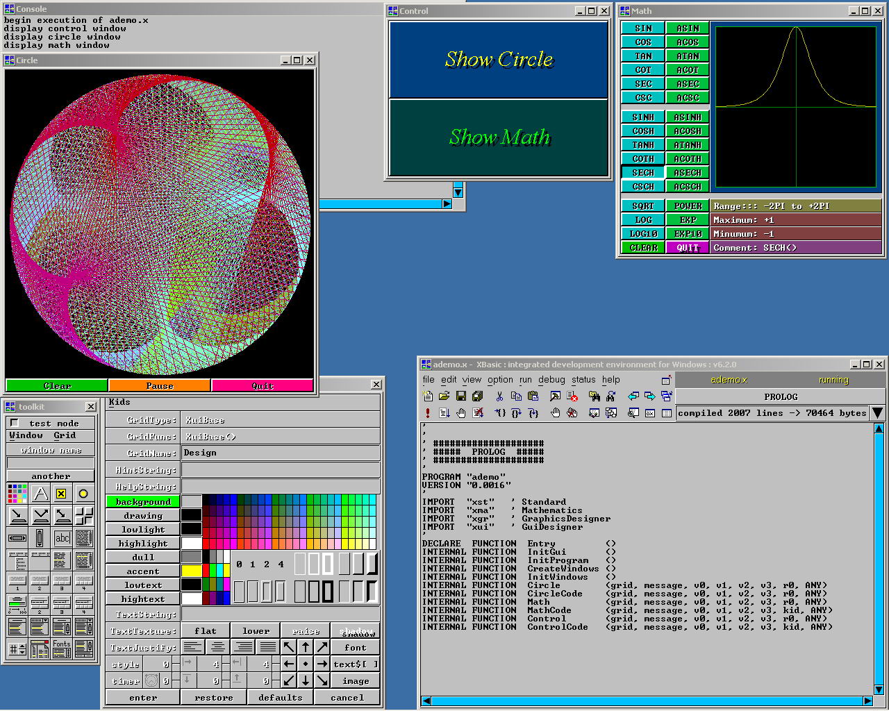Click the cancel button in Kids panel
This screenshot has height=711, width=889.
click(347, 697)
